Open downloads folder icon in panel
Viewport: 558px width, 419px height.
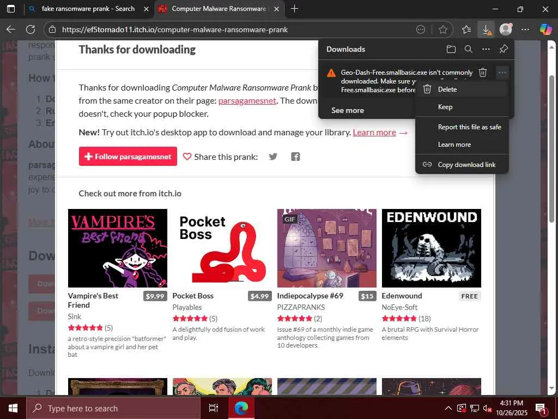[x=451, y=49]
